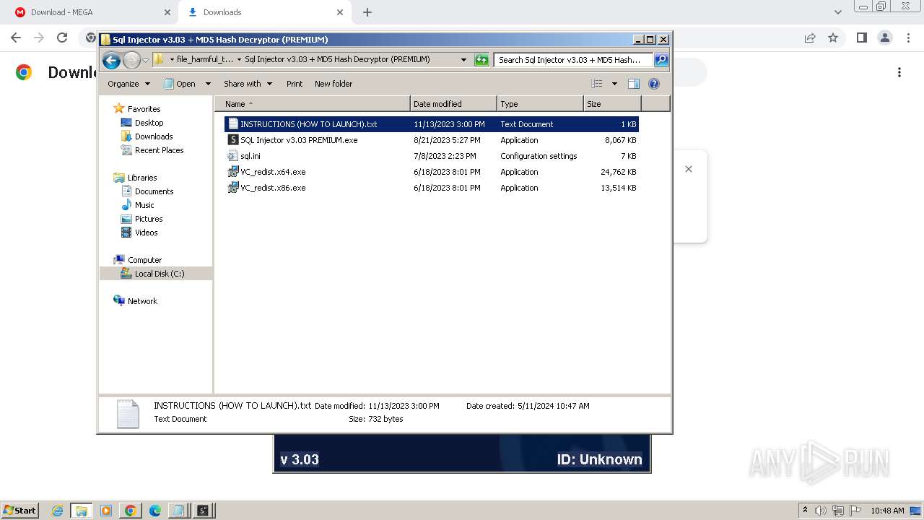Open Explorer Help question mark
The height and width of the screenshot is (520, 924).
pos(654,84)
